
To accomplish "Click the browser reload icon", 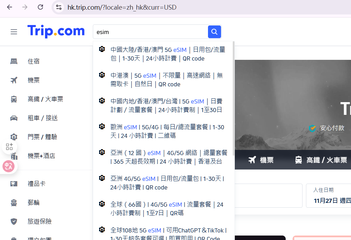I will (40, 7).
